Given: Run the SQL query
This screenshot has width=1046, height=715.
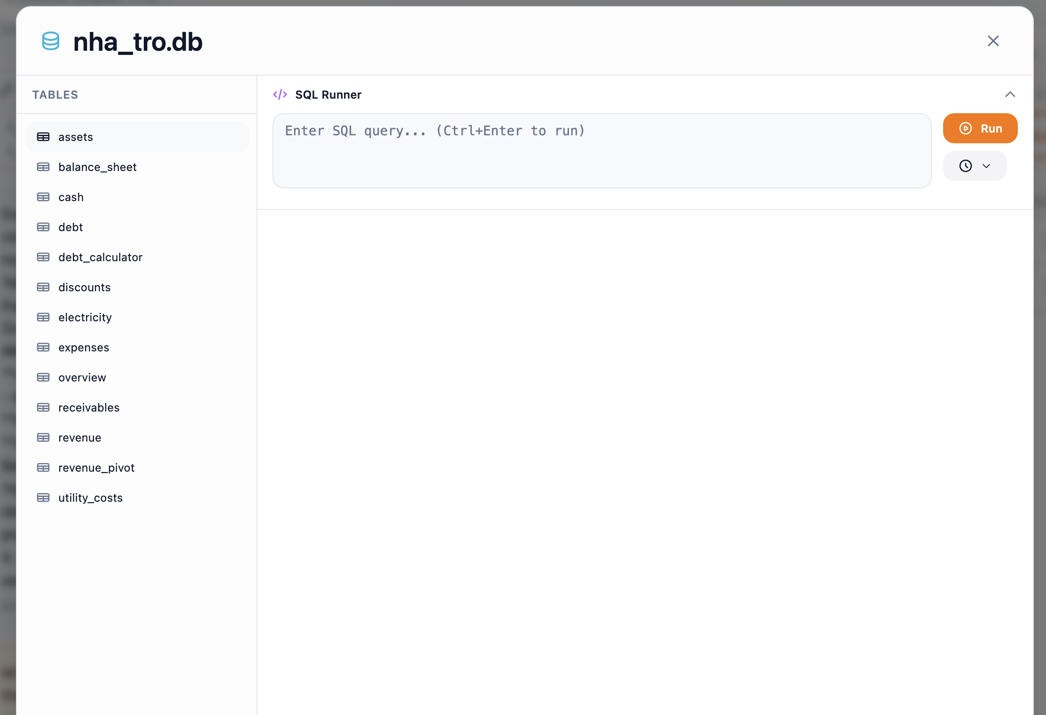Looking at the screenshot, I should point(980,128).
